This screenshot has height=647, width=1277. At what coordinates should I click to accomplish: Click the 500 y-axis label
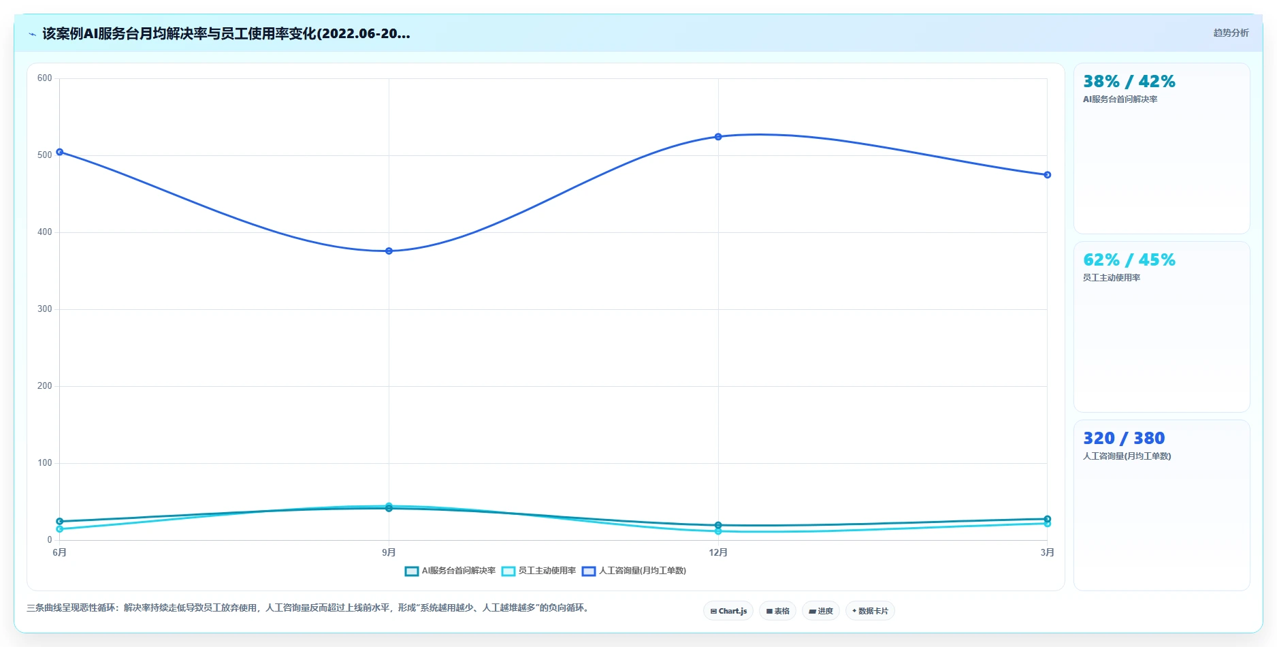coord(45,155)
